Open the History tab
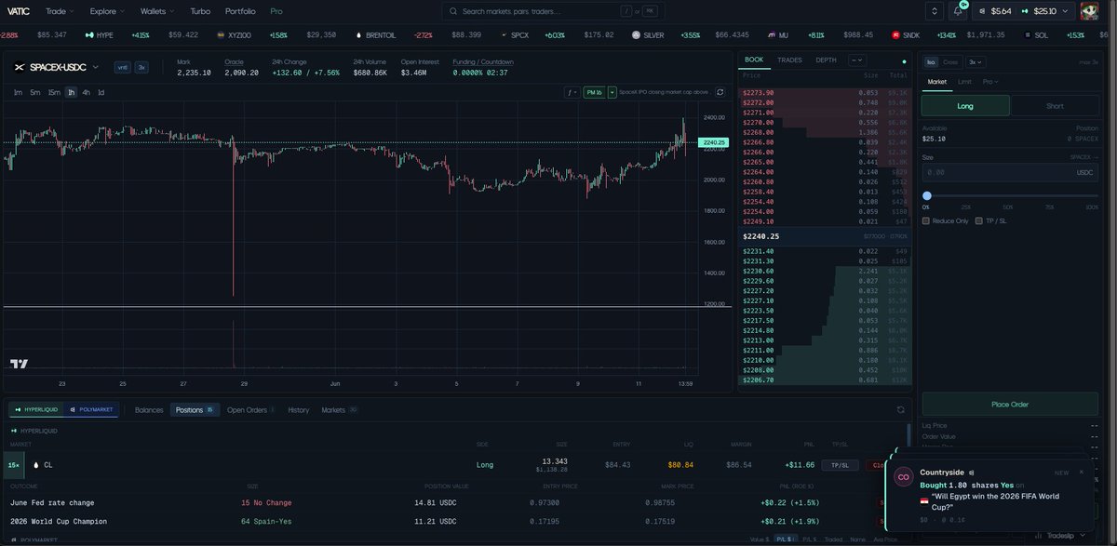Screen dimensions: 1117x546 [x=298, y=409]
